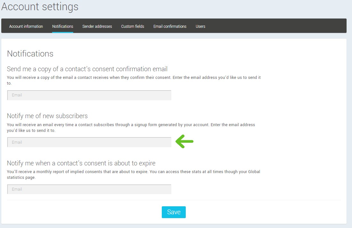Open the Email confirmations tab
The height and width of the screenshot is (228, 352).
pyautogui.click(x=170, y=27)
